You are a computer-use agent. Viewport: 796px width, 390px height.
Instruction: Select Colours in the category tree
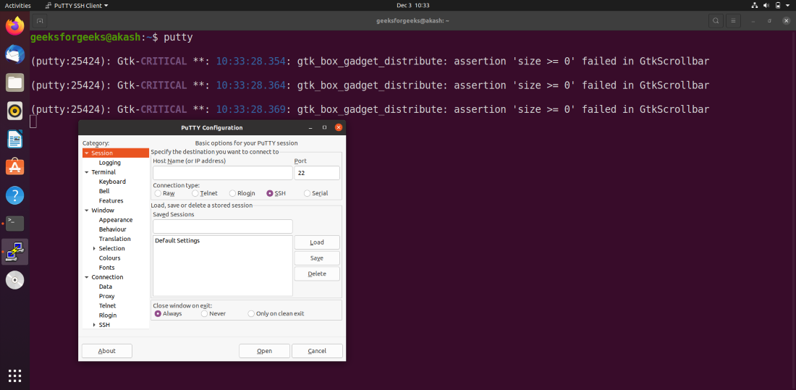click(110, 258)
